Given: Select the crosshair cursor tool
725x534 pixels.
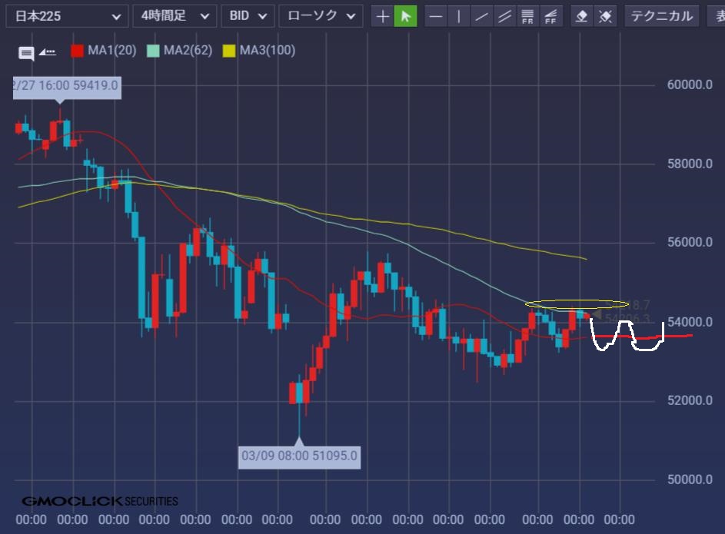Looking at the screenshot, I should pos(382,15).
